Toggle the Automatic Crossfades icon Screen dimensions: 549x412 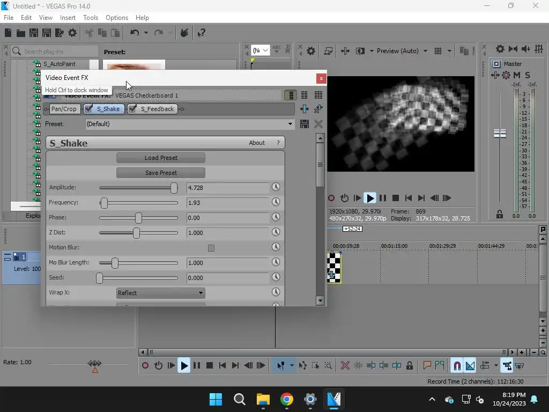point(470,366)
